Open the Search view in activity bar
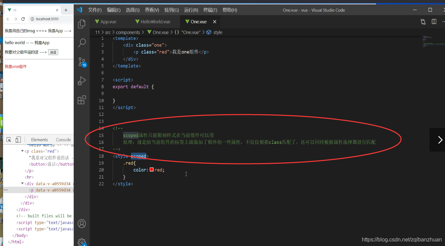Image resolution: width=445 pixels, height=246 pixels. (x=82, y=43)
